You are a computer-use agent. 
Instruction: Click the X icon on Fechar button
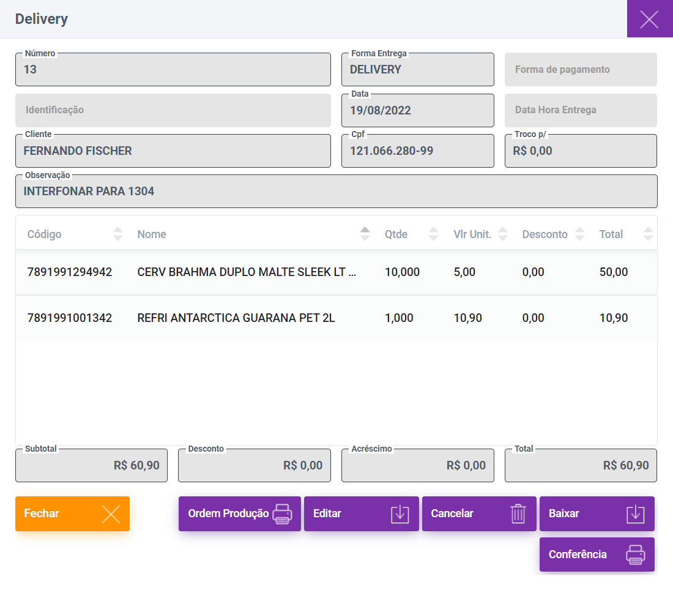(111, 513)
